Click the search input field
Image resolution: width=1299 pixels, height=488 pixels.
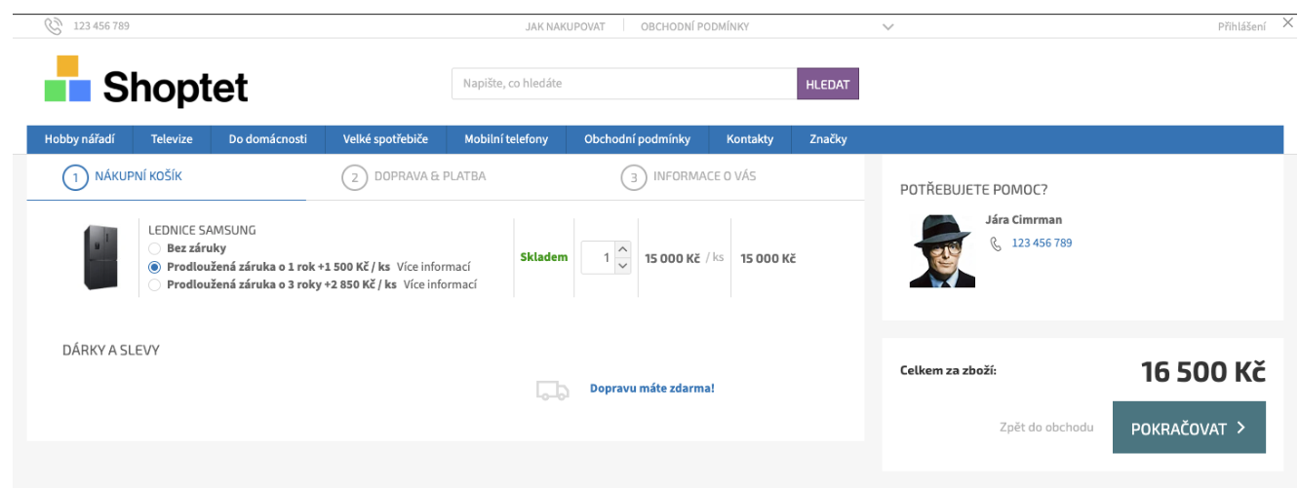tap(624, 84)
